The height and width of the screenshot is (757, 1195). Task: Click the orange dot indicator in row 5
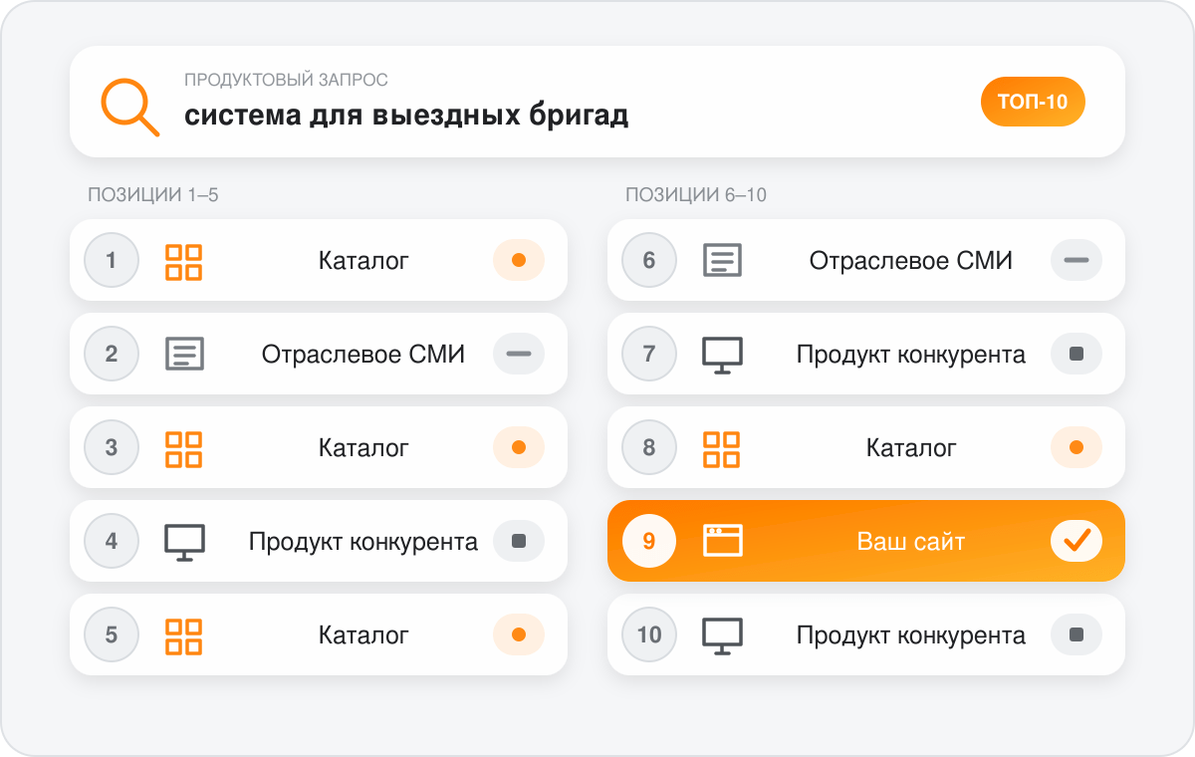(x=519, y=634)
